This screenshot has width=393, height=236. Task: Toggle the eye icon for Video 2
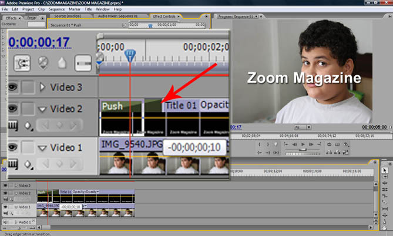point(12,109)
